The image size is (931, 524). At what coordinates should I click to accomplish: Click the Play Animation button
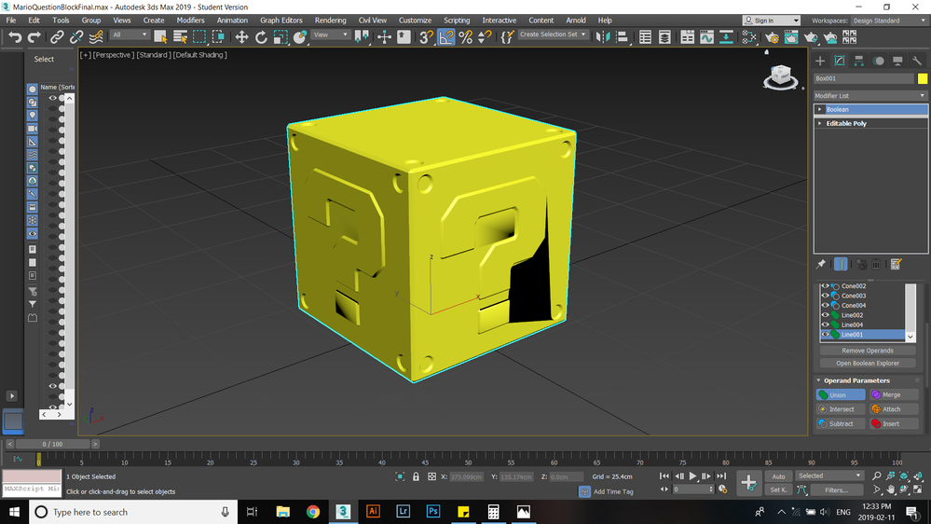692,476
